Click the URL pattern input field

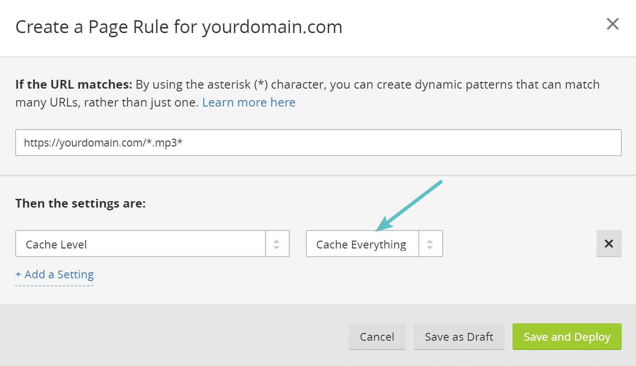tap(318, 142)
